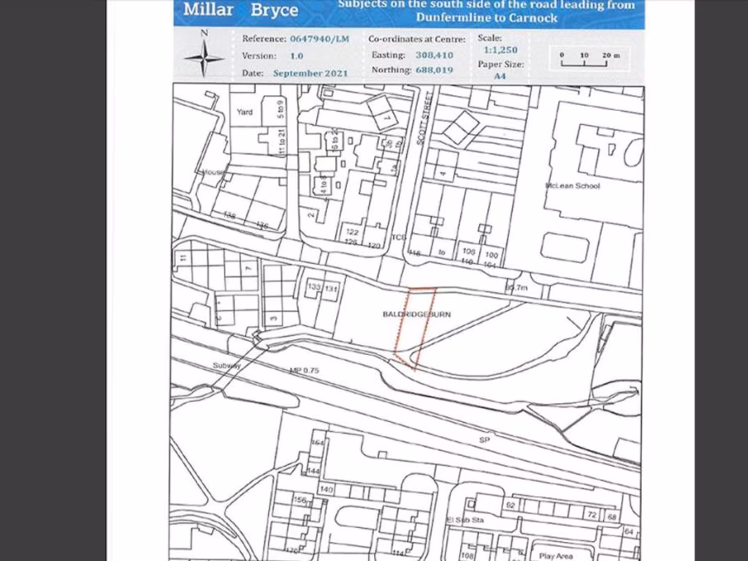Click the BALDRIDGEBURN label on the map

tap(417, 313)
